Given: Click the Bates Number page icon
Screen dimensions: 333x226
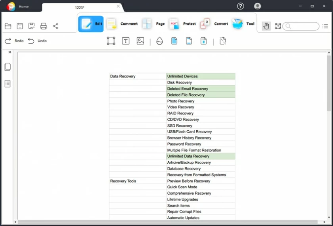Looking at the screenshot, I should [204, 41].
